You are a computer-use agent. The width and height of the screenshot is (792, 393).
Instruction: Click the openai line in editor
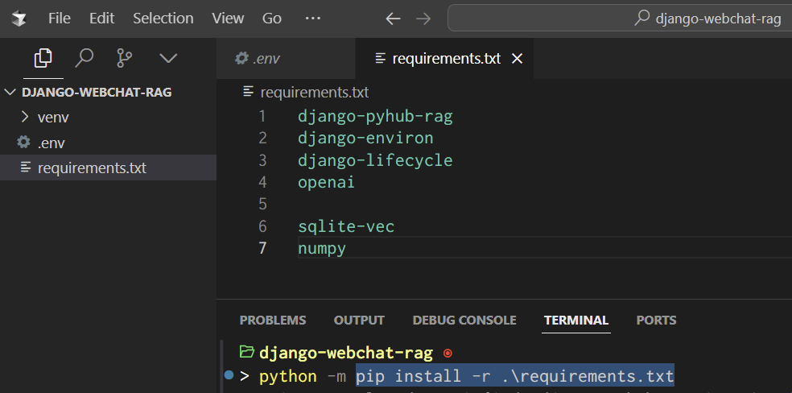[326, 182]
